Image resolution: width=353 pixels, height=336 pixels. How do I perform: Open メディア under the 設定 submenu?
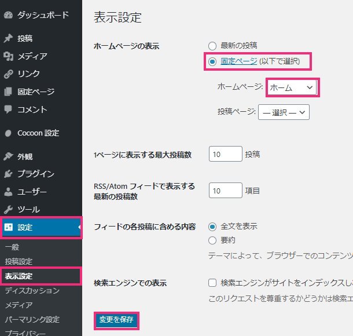19,305
